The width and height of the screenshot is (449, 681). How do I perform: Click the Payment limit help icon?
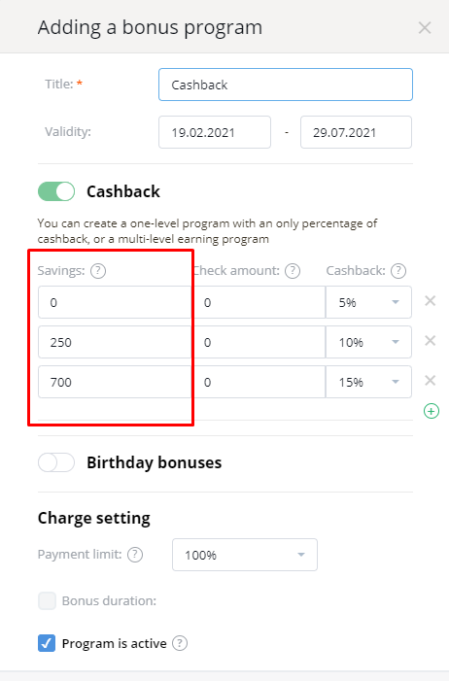click(135, 555)
